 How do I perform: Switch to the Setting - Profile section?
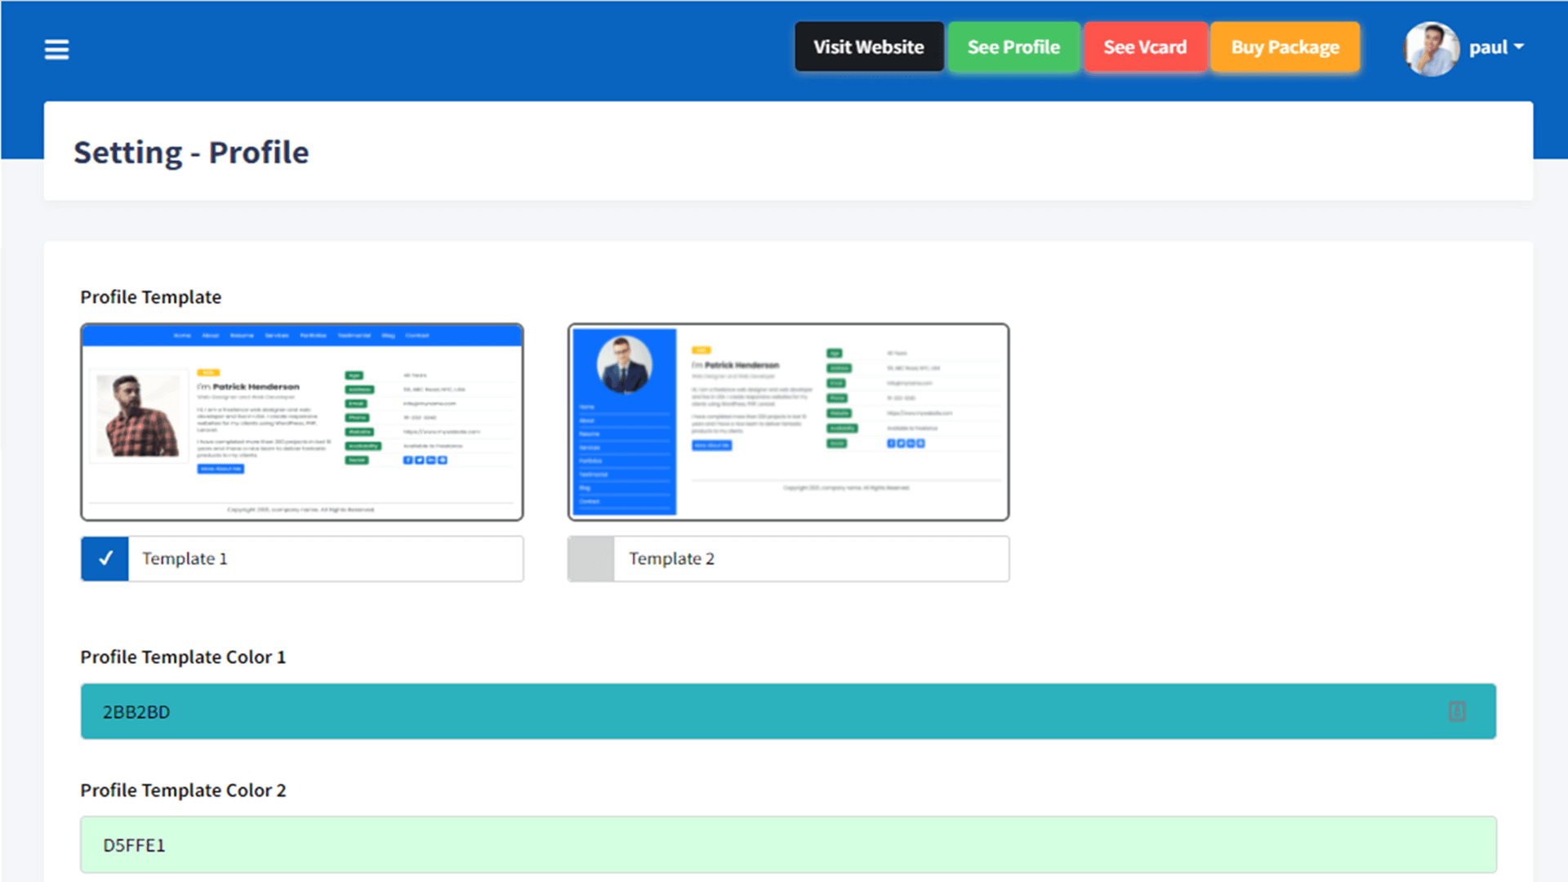pyautogui.click(x=191, y=152)
